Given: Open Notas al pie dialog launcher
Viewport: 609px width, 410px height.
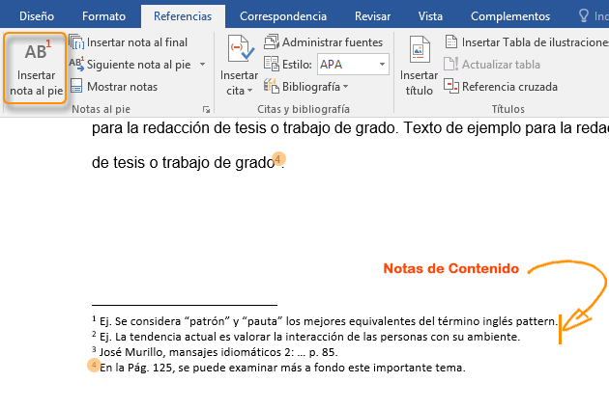Looking at the screenshot, I should click(x=206, y=110).
